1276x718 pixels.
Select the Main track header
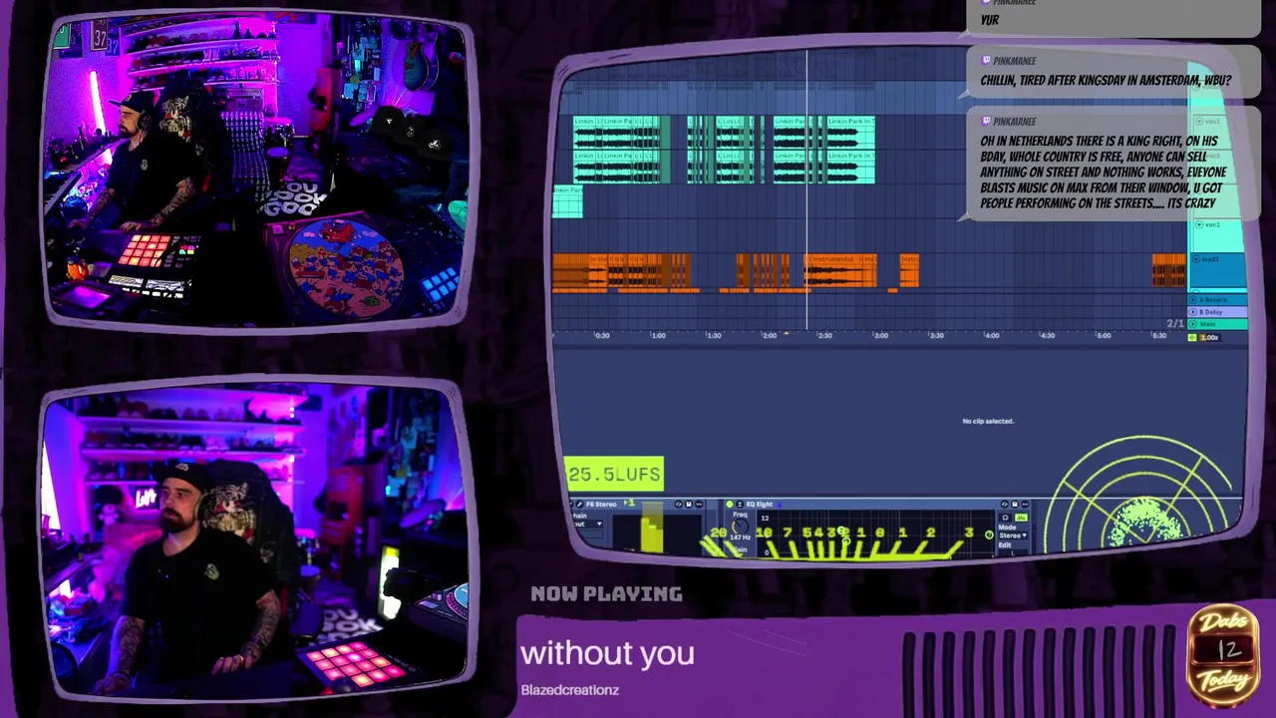coord(1217,324)
